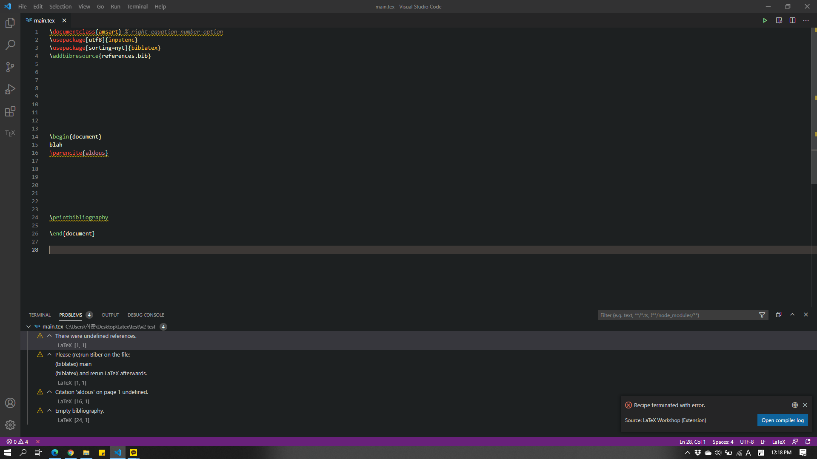Viewport: 817px width, 459px height.
Task: Open the LaTeX PDF preview icon
Action: [779, 20]
